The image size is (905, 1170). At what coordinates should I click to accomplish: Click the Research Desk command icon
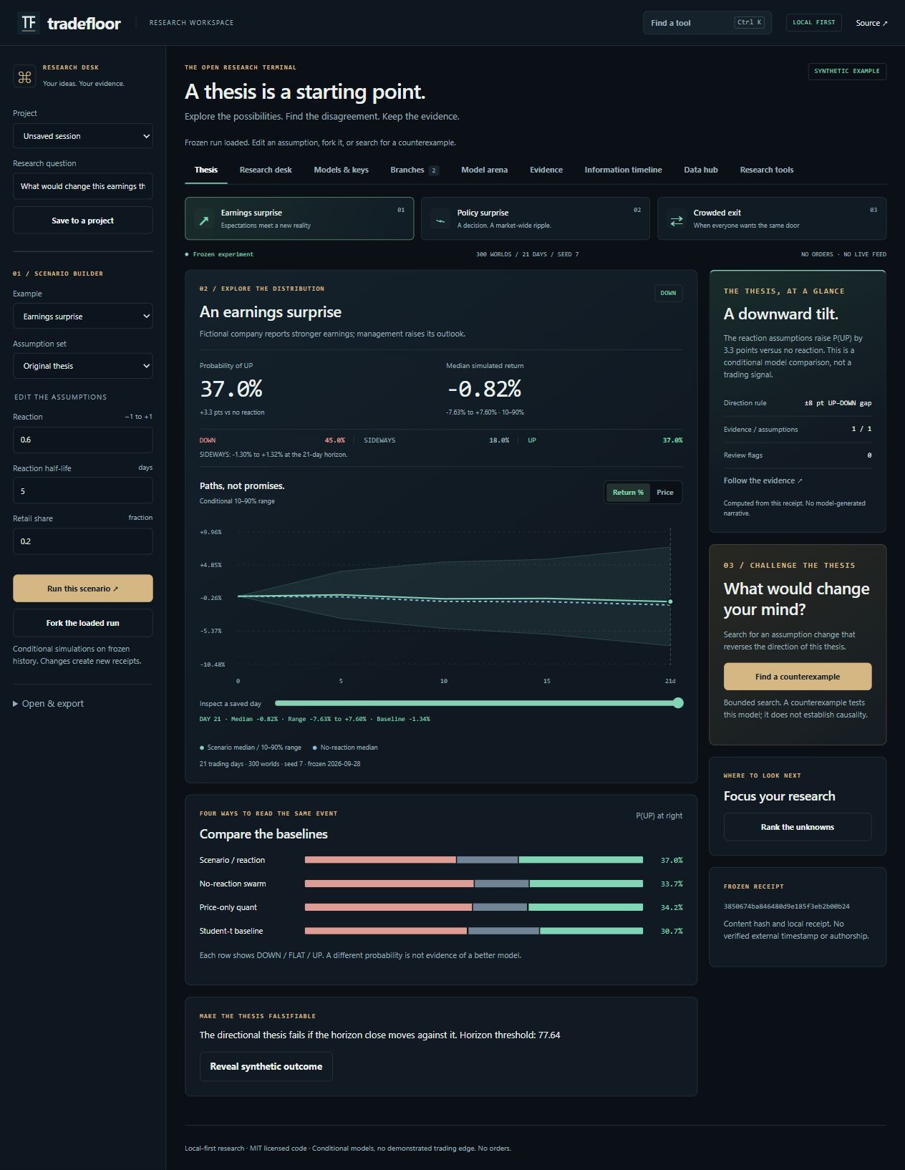[x=24, y=77]
